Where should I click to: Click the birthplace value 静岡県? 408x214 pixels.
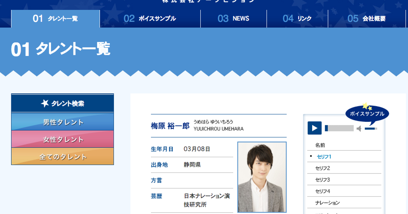point(192,165)
